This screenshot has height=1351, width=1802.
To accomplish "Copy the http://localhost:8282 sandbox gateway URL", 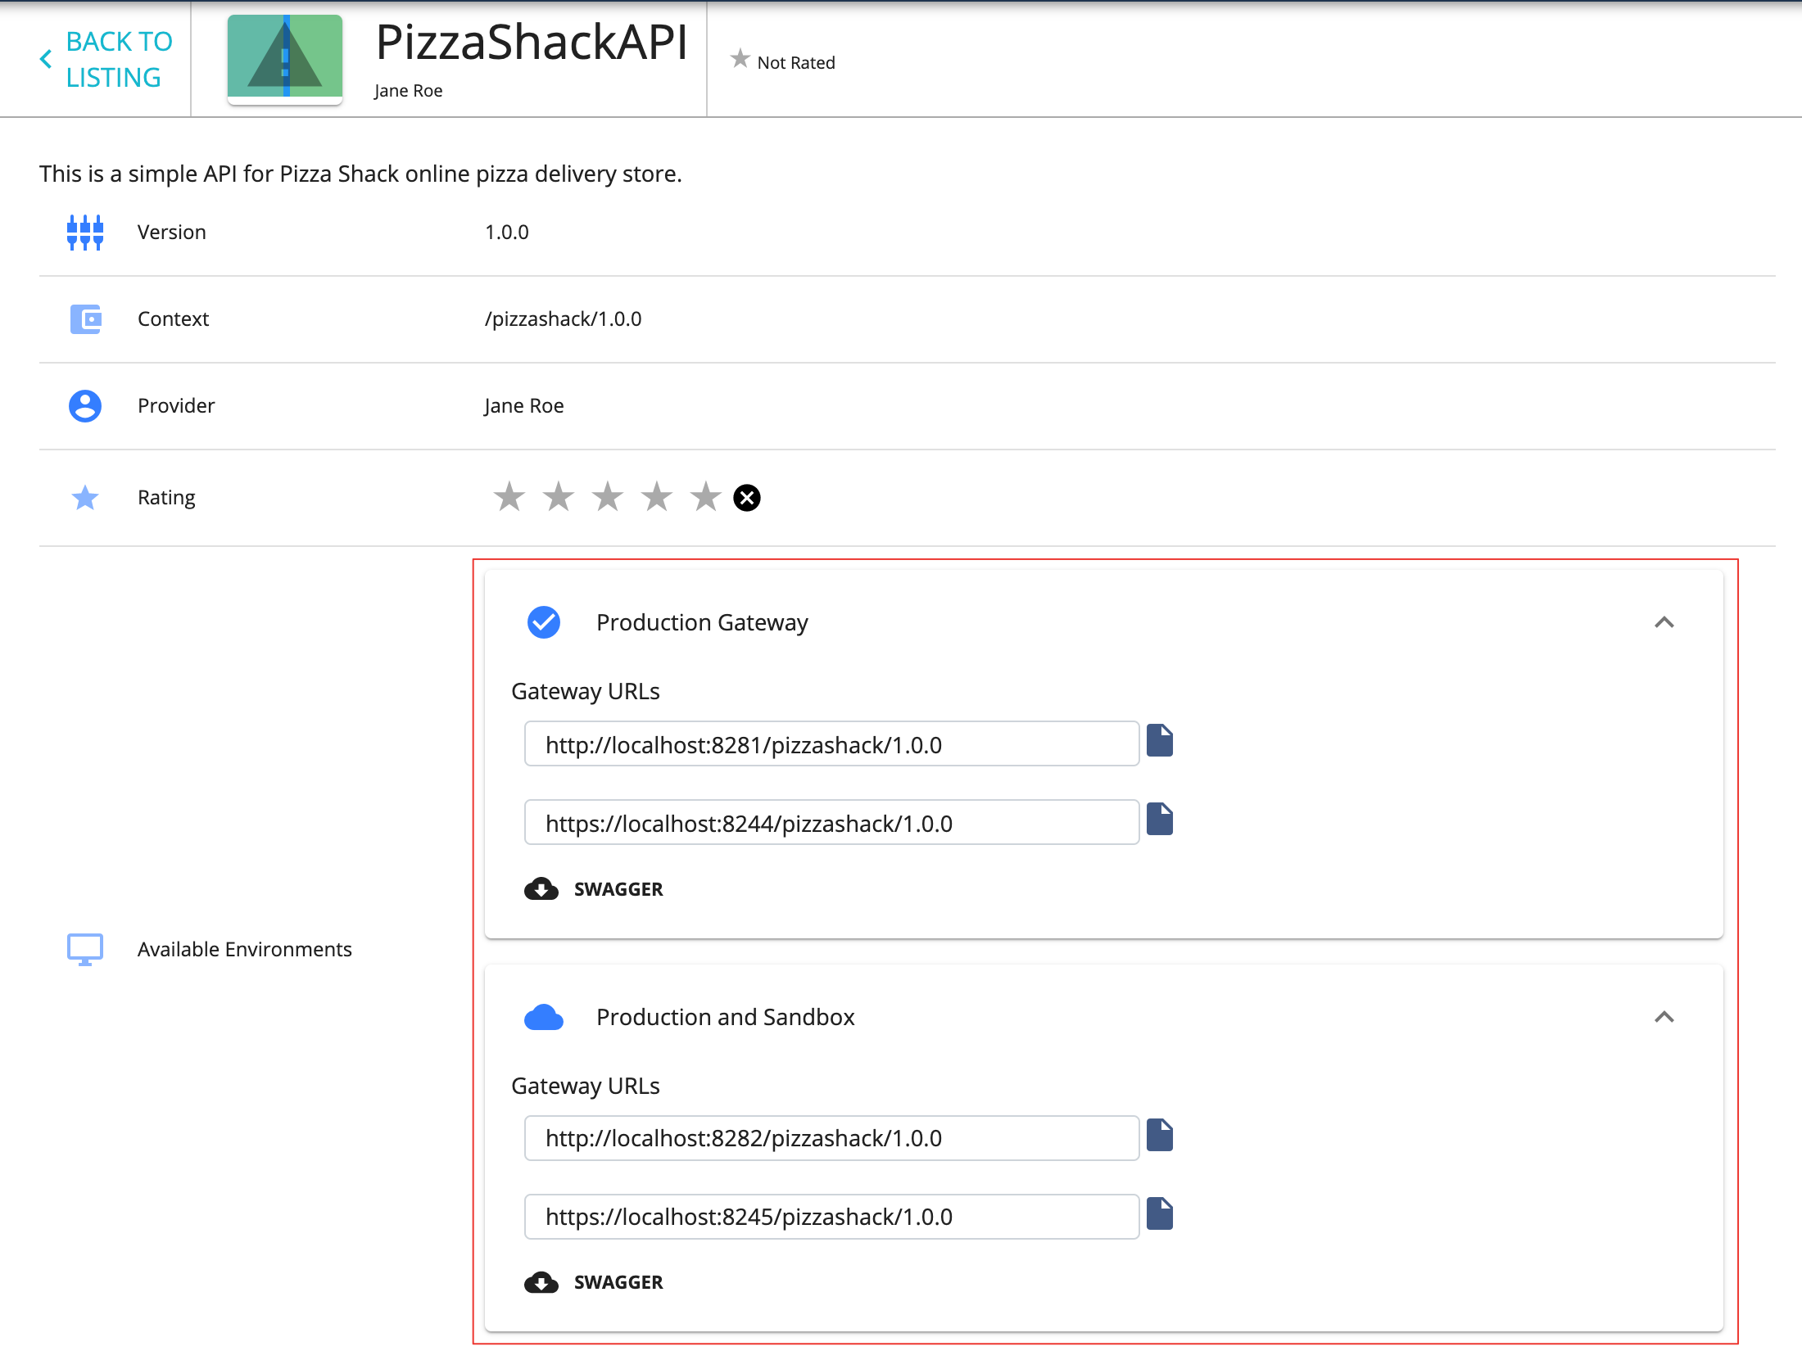I will 1161,1136.
